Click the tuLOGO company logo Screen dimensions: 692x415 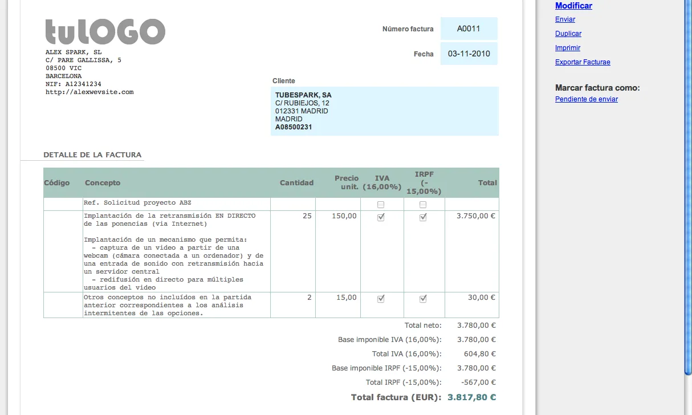(105, 32)
